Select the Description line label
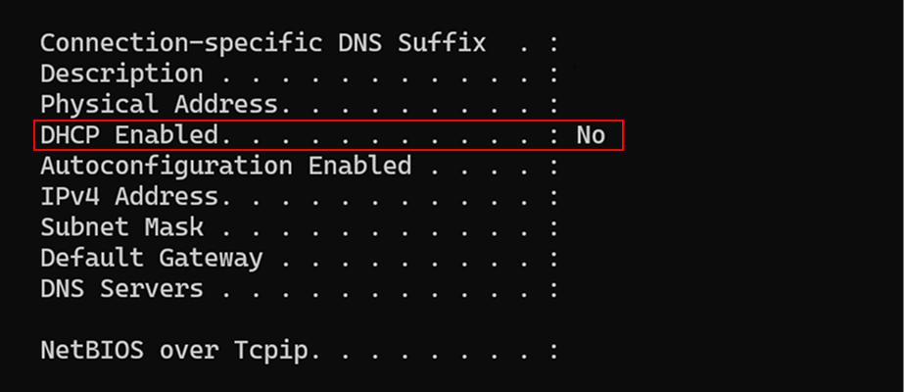This screenshot has height=392, width=904. click(121, 74)
